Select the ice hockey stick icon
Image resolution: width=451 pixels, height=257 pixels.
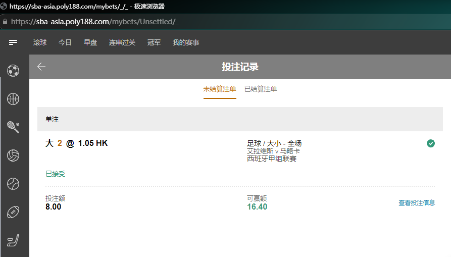(x=14, y=240)
